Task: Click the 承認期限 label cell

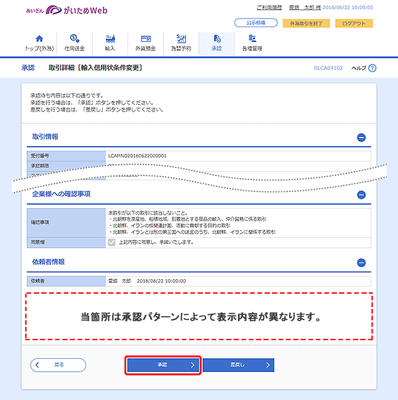Action: point(66,166)
